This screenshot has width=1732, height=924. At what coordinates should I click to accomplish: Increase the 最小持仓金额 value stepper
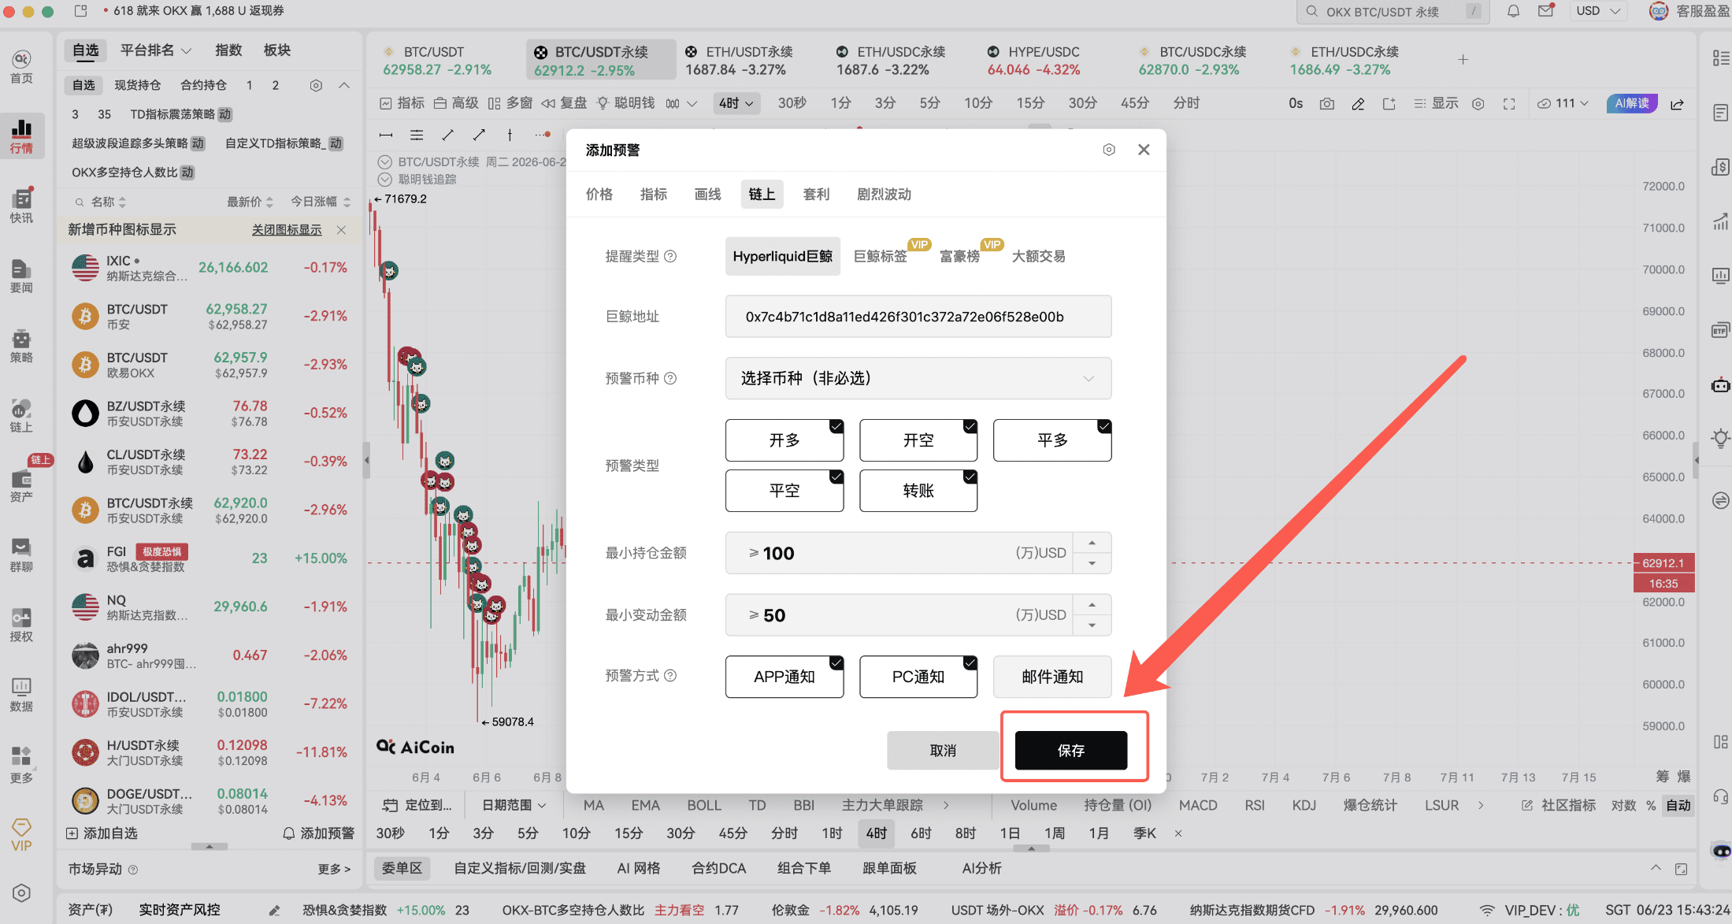coord(1092,543)
